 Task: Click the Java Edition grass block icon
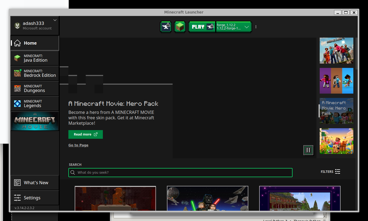click(17, 58)
